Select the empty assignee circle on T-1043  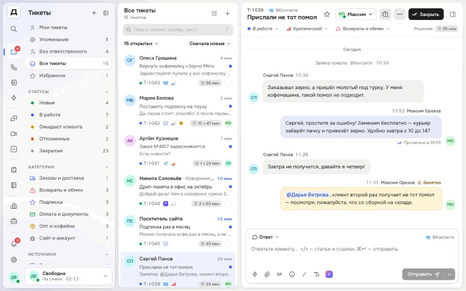tap(228, 83)
